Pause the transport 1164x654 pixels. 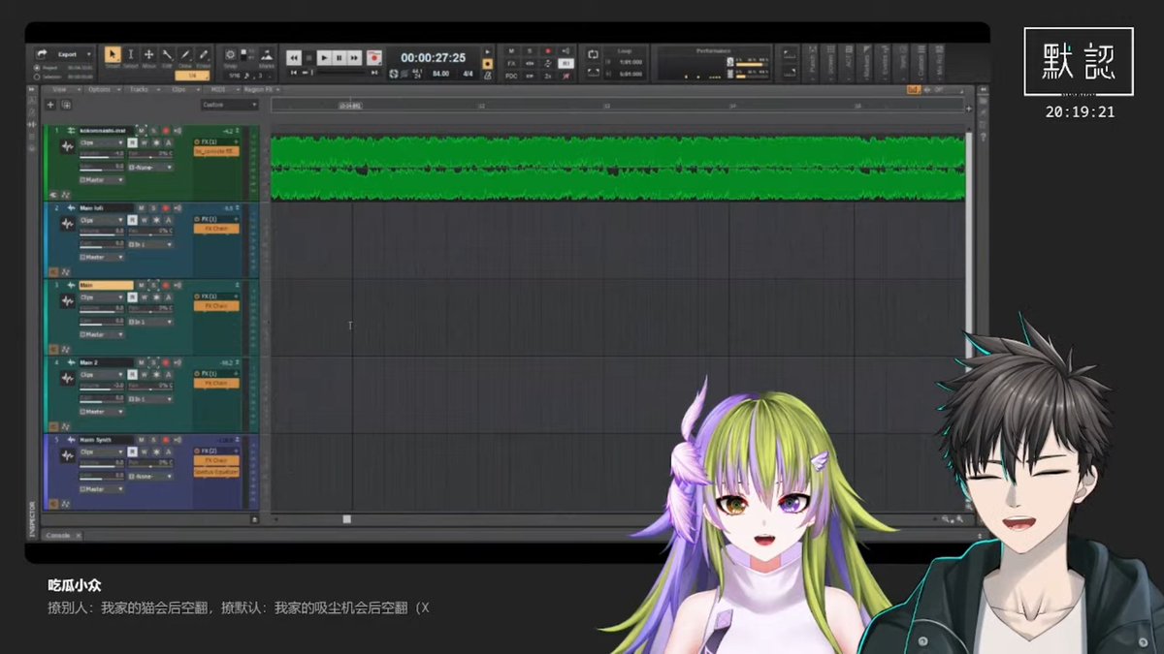[339, 58]
